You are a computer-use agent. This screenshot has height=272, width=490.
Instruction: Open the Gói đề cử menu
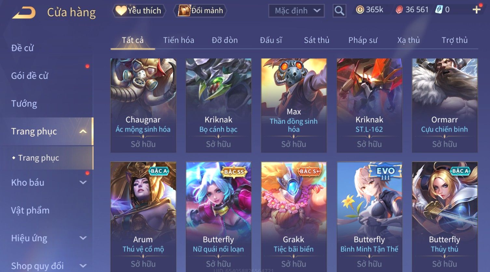pyautogui.click(x=30, y=76)
